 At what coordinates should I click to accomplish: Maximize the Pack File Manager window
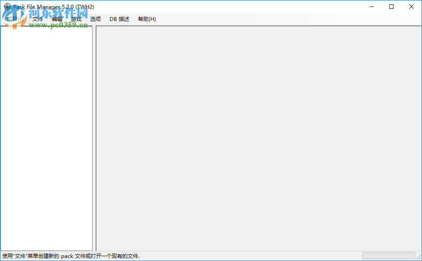[x=391, y=7]
